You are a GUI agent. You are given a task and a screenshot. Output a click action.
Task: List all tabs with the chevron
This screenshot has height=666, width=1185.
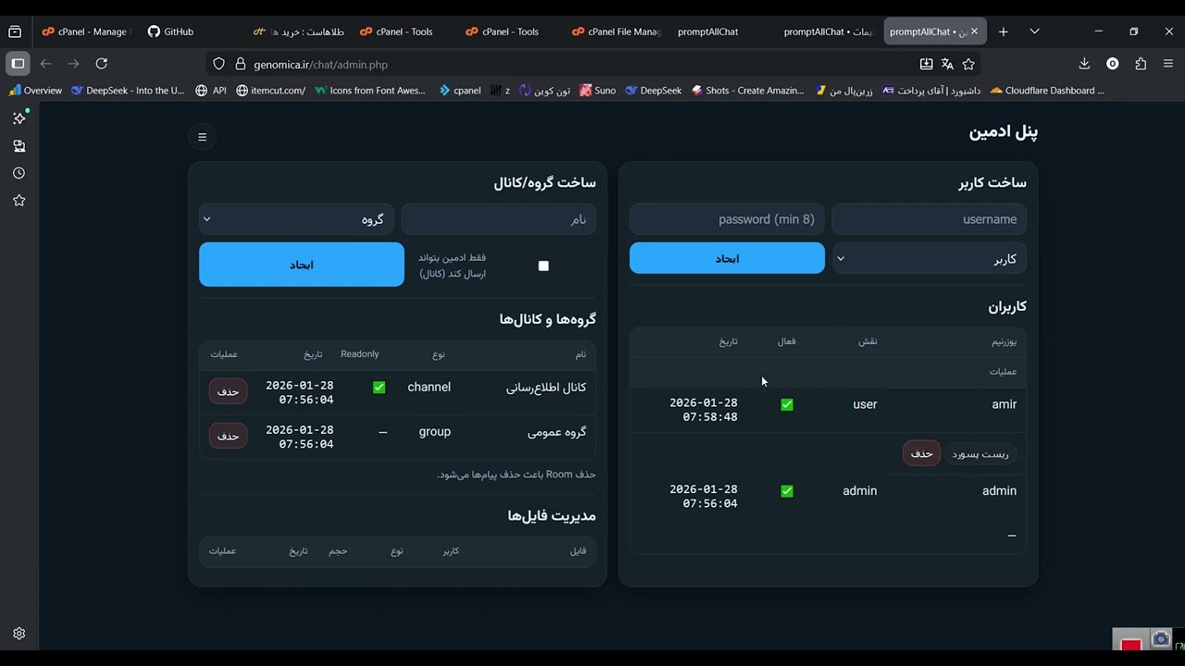point(1034,31)
